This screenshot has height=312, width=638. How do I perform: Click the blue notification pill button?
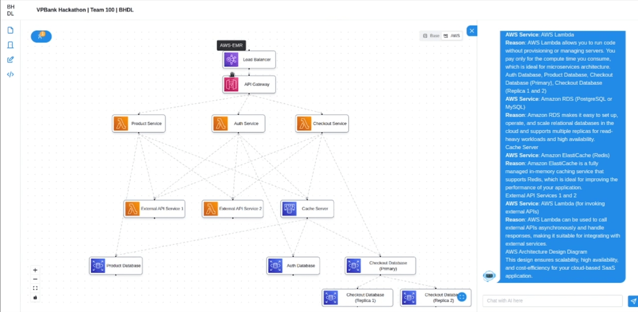point(41,36)
